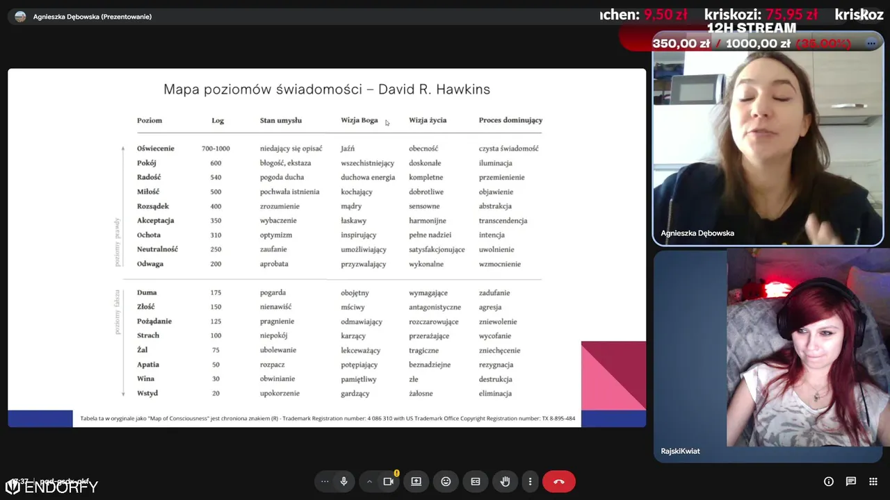The width and height of the screenshot is (890, 500).
Task: Turn on closed captions
Action: coord(476,481)
